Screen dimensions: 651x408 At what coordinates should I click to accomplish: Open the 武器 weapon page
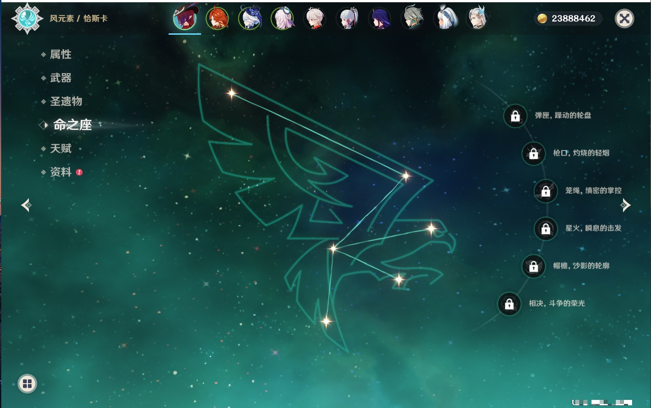point(60,78)
